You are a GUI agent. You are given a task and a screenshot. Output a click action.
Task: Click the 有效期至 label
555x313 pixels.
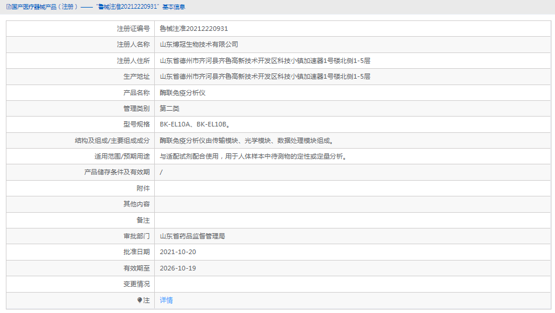137,268
